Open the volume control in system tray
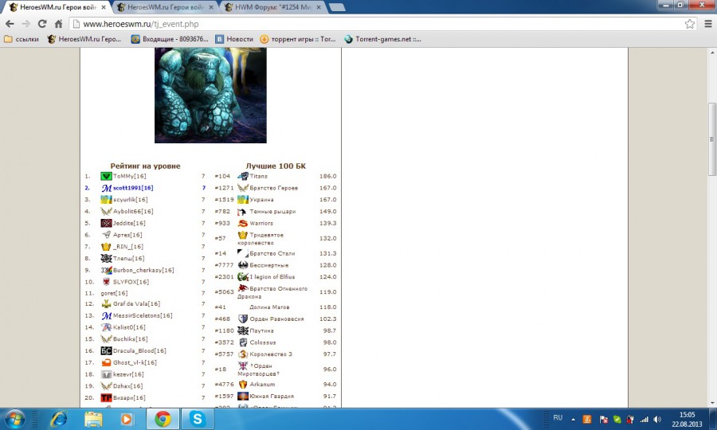 [x=657, y=419]
